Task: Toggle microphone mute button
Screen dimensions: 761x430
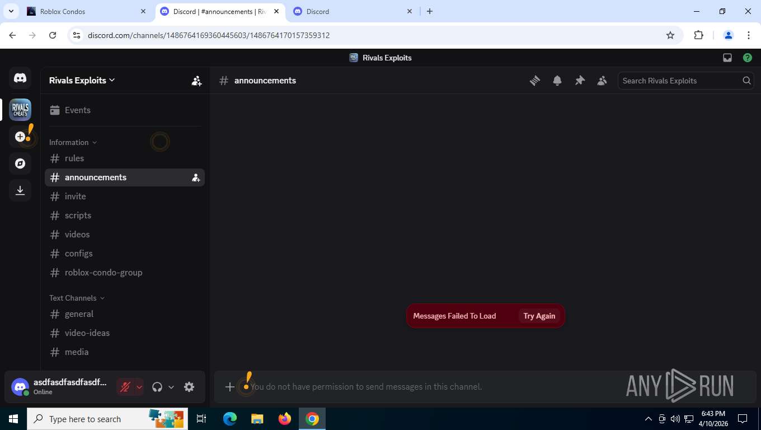Action: [125, 387]
